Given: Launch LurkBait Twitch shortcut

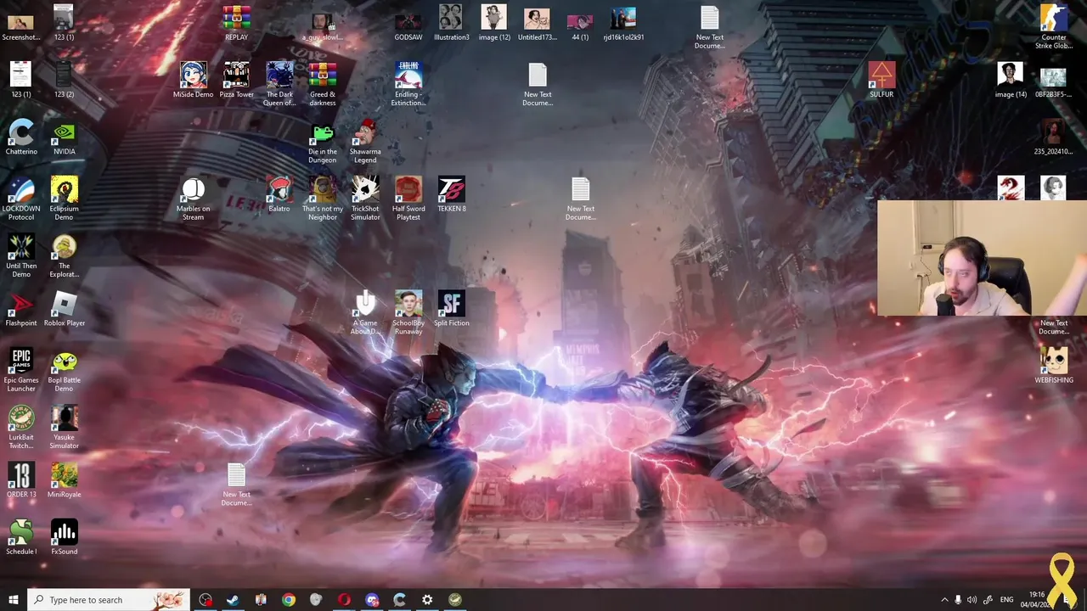Looking at the screenshot, I should [21, 427].
